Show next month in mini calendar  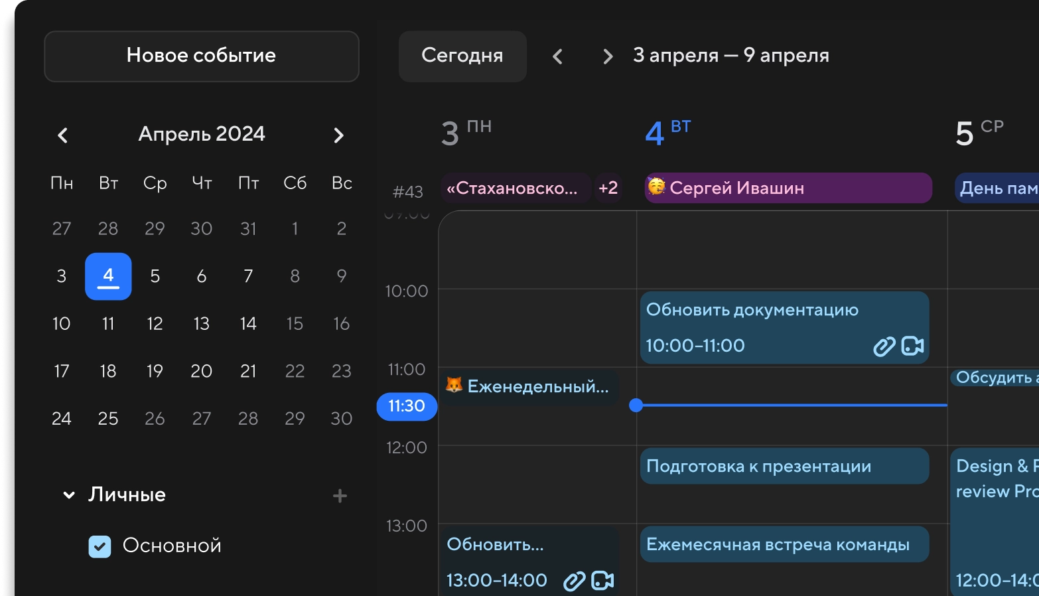pos(338,135)
